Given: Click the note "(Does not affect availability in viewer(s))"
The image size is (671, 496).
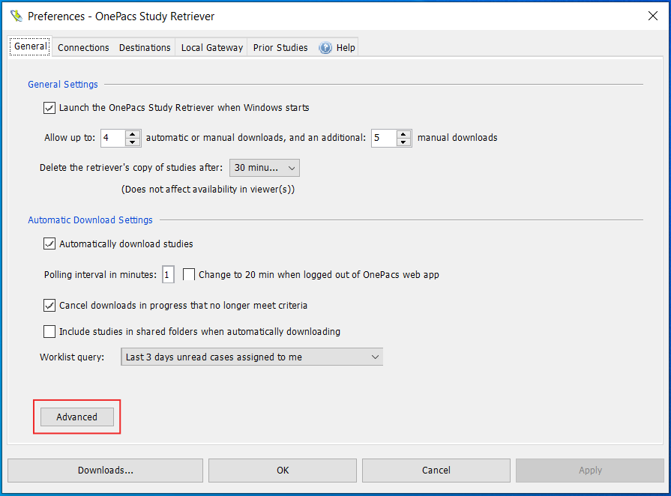Looking at the screenshot, I should click(208, 189).
